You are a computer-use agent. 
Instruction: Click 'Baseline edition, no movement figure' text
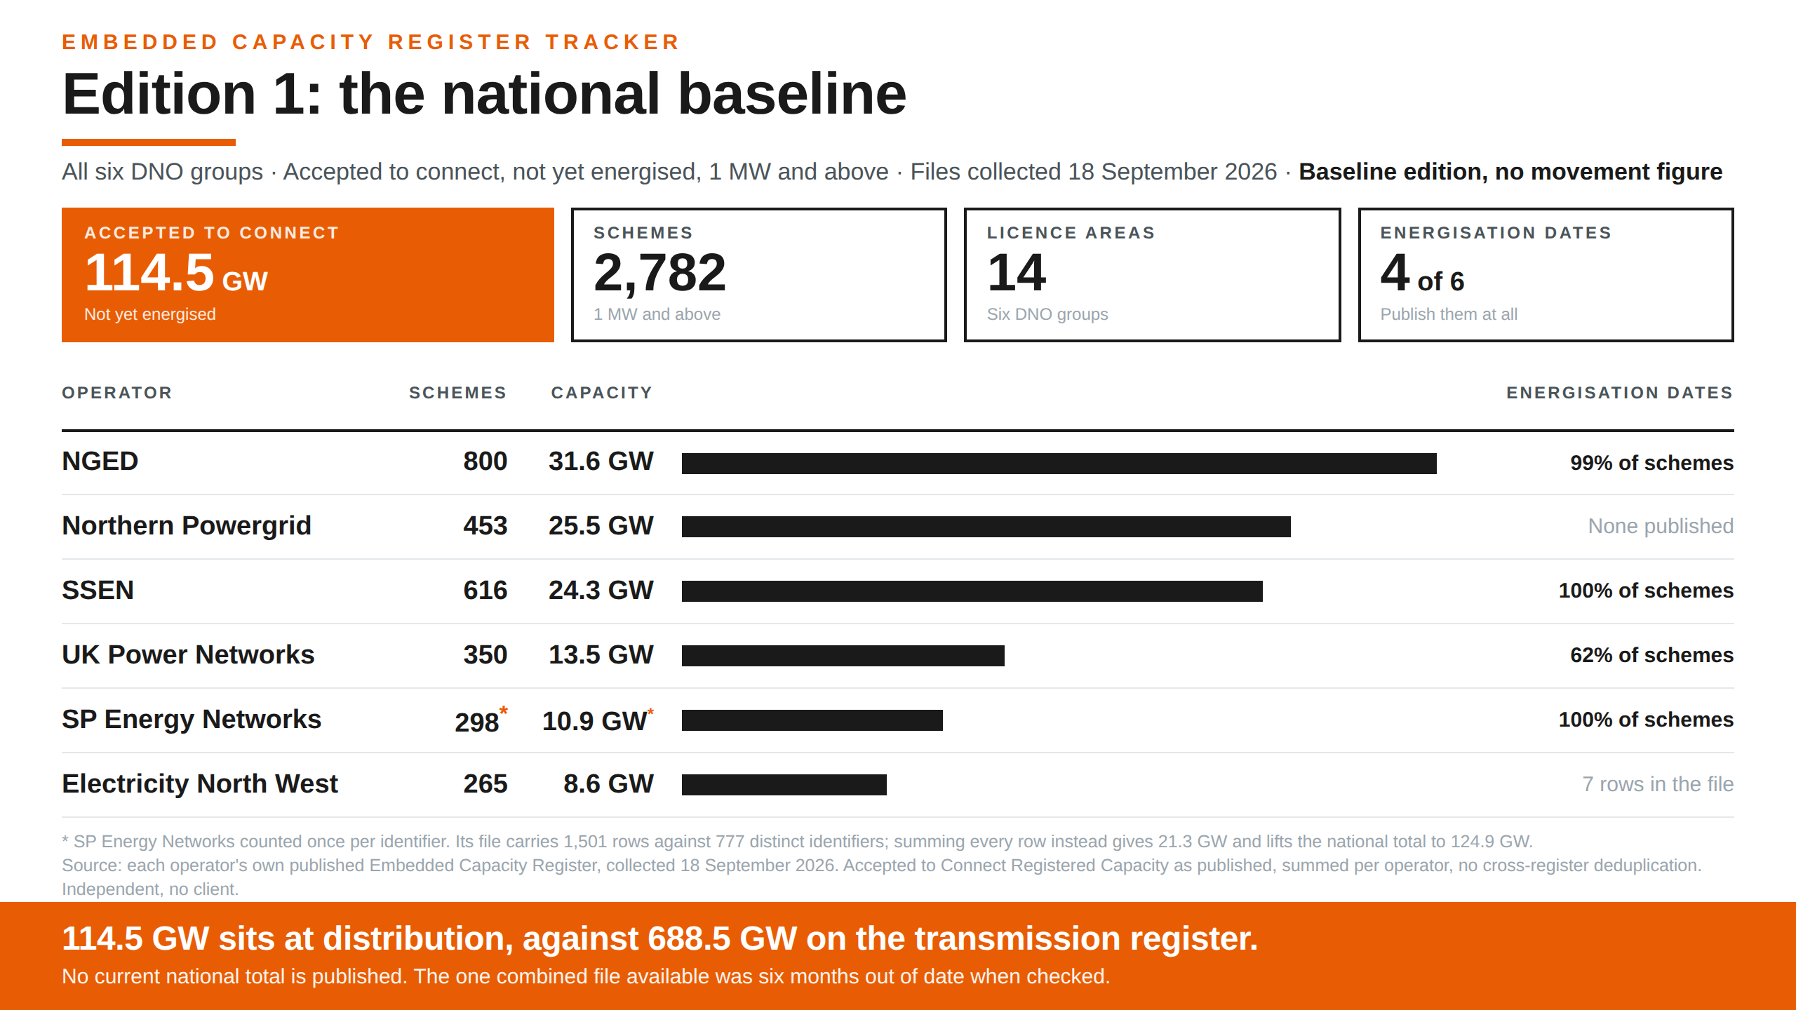pos(1510,172)
